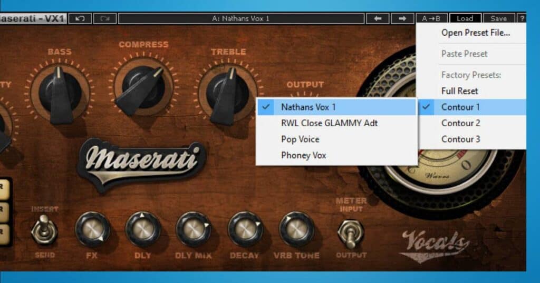This screenshot has width=540, height=283.
Task: Click the redo arrow icon
Action: point(105,18)
